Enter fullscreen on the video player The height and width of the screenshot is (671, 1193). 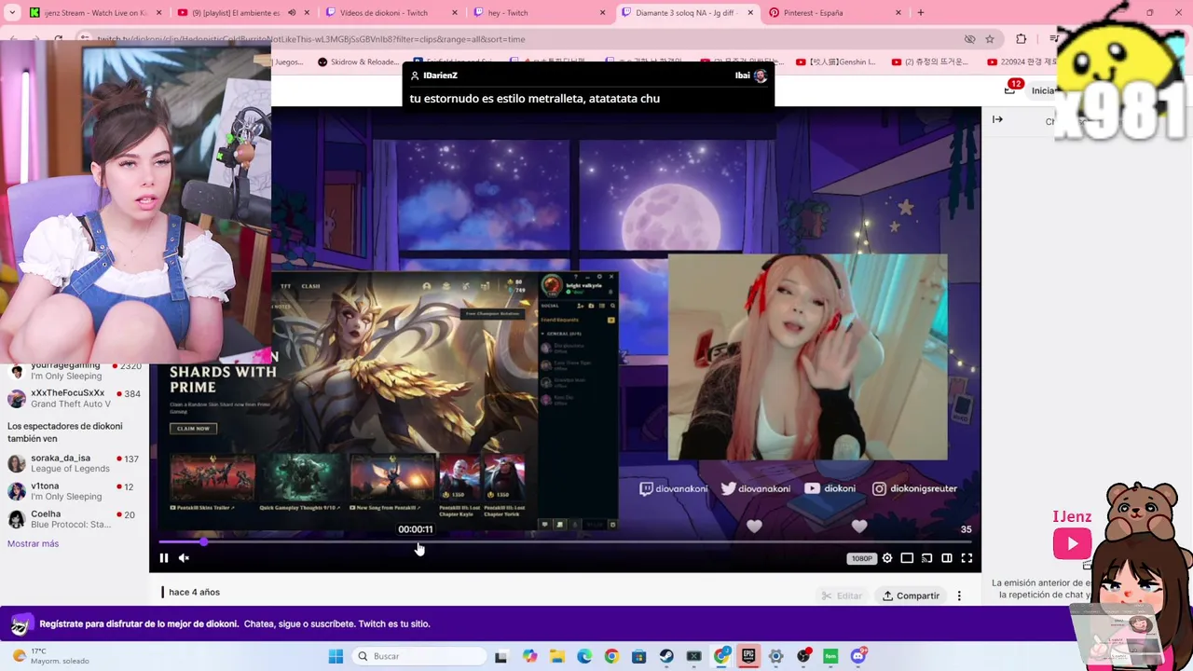967,558
